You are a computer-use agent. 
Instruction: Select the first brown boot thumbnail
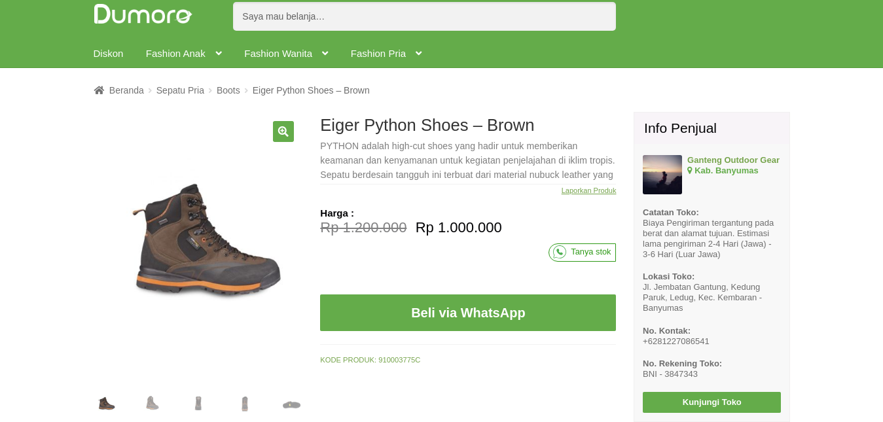[107, 403]
